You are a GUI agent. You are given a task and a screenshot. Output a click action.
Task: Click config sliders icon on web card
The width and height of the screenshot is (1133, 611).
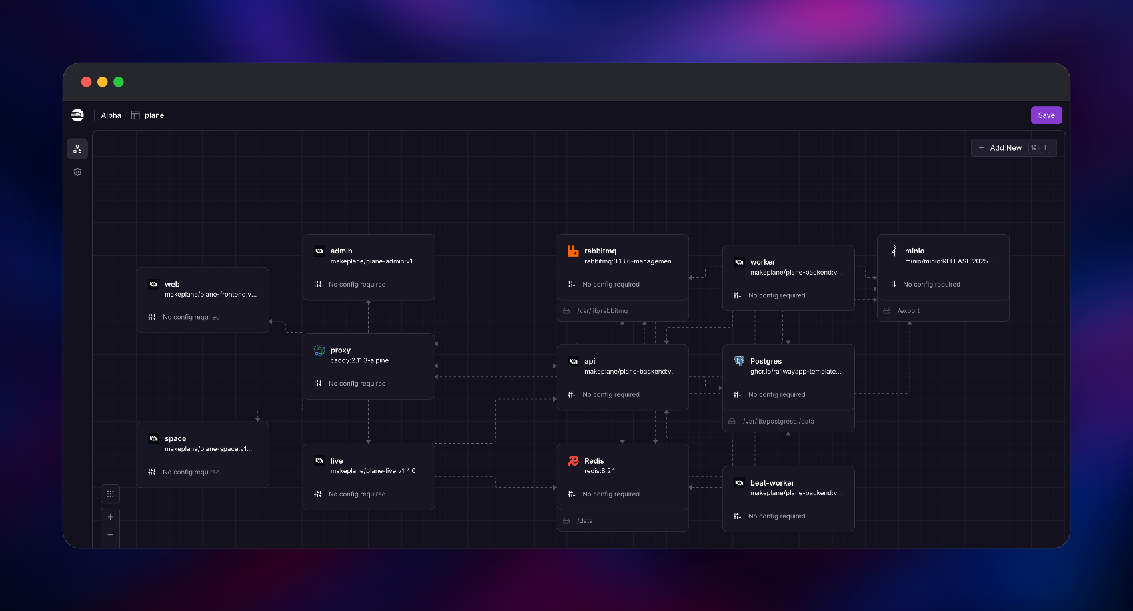[152, 317]
